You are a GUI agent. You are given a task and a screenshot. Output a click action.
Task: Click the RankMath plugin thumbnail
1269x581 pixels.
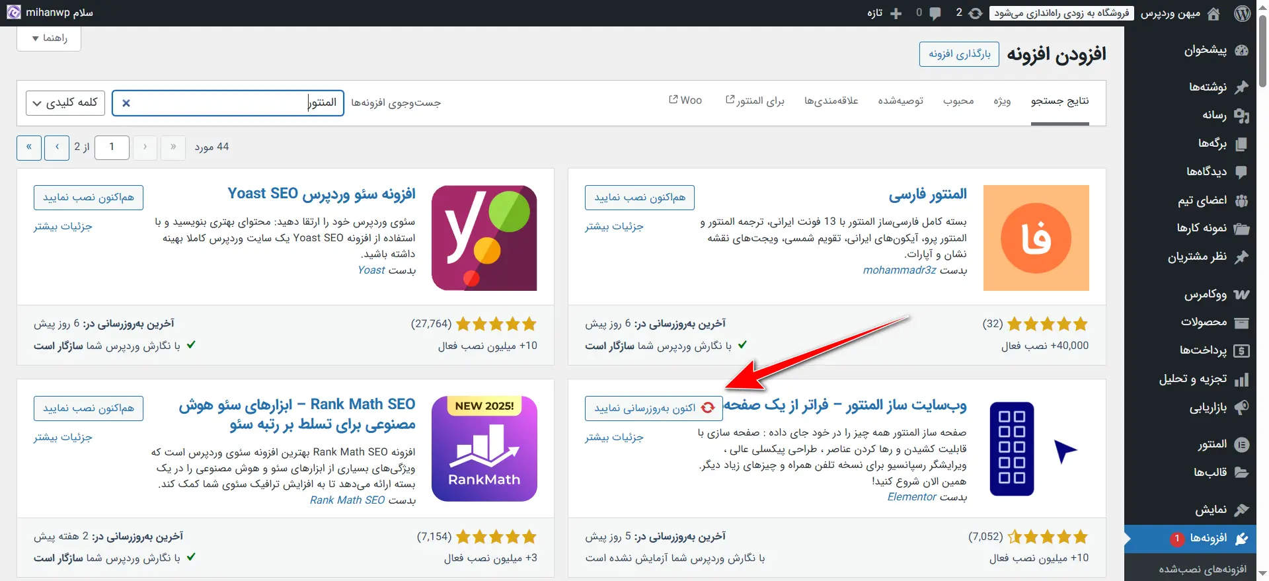pos(484,449)
